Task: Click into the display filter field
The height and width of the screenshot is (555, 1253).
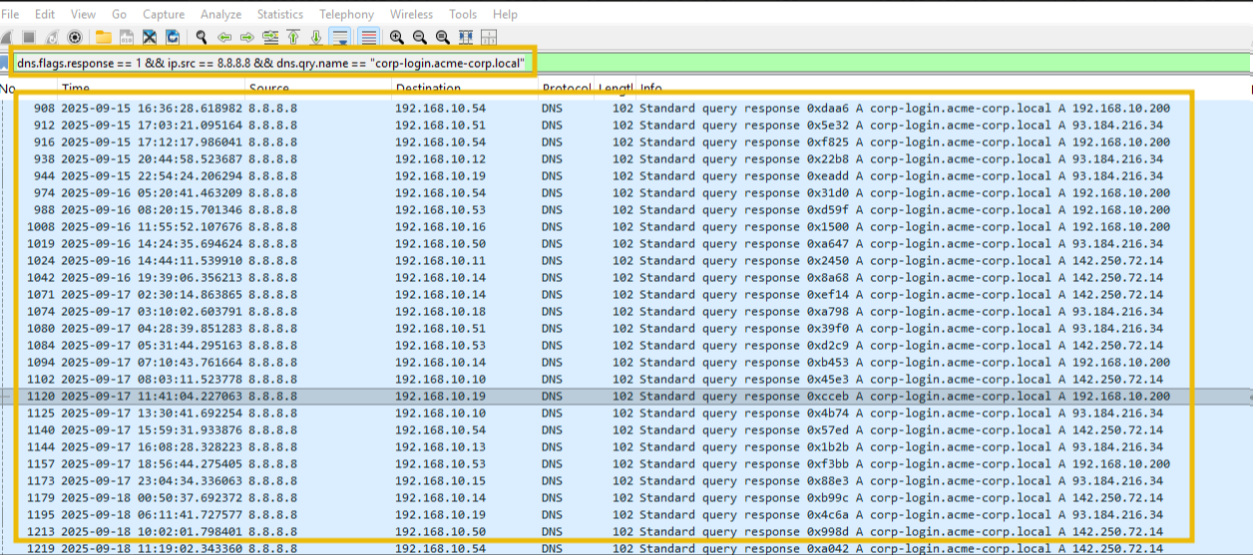Action: pos(273,62)
